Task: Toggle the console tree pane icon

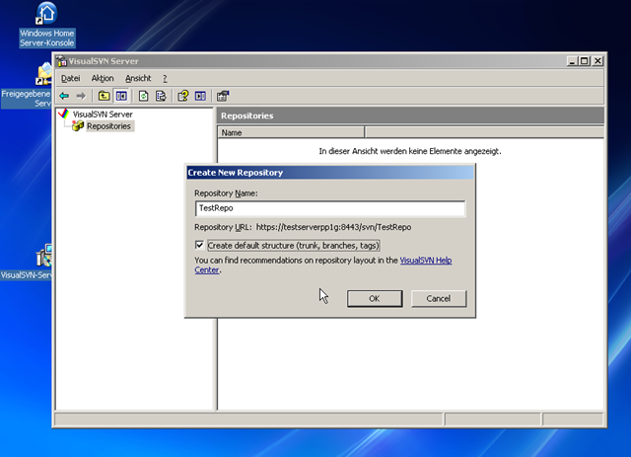Action: click(x=121, y=96)
